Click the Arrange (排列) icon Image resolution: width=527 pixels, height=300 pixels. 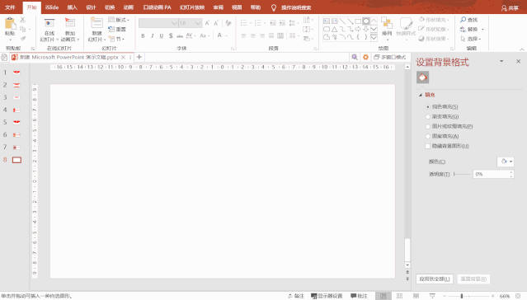pyautogui.click(x=387, y=23)
